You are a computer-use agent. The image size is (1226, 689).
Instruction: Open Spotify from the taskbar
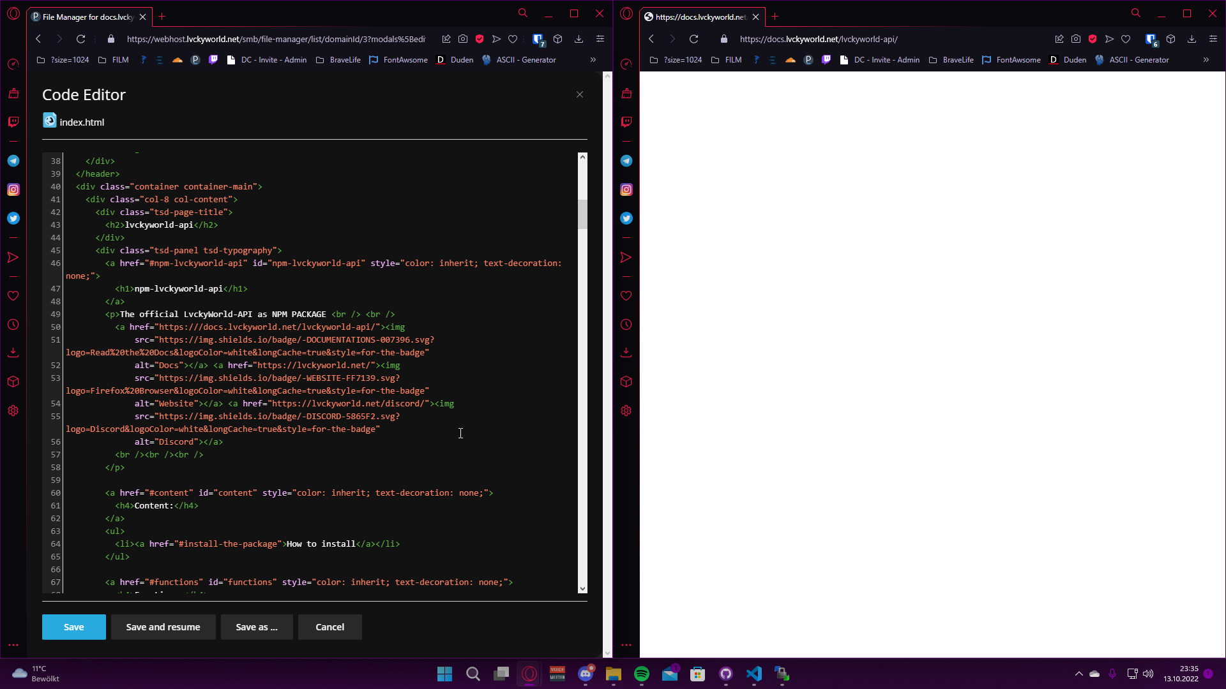[x=641, y=674]
